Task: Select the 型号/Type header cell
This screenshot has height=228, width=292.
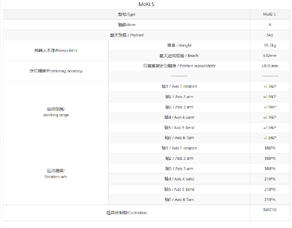Action: [126, 15]
